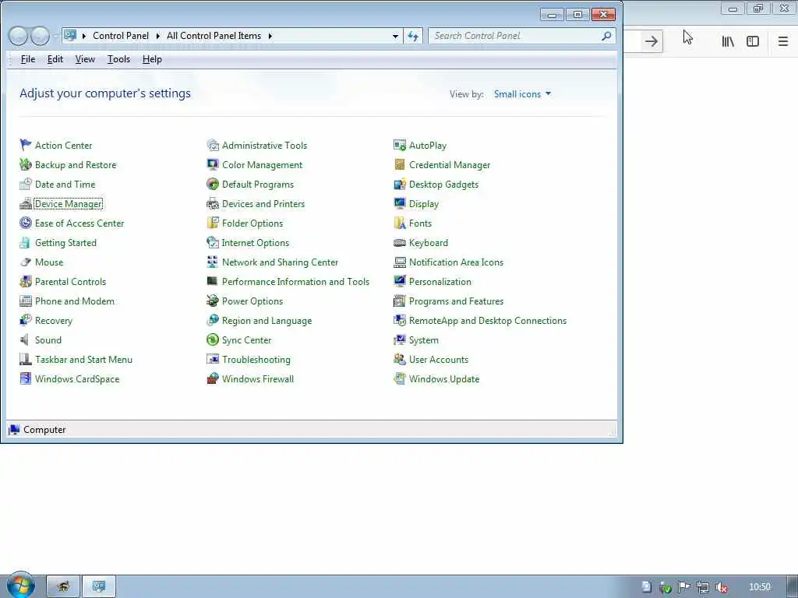The width and height of the screenshot is (798, 598).
Task: Click the browser go arrow button behind
Action: 651,41
